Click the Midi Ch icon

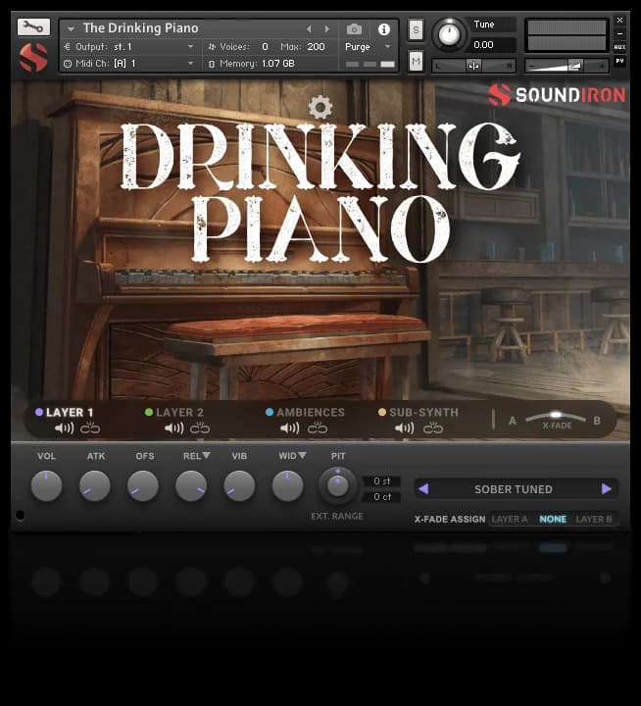coord(68,64)
